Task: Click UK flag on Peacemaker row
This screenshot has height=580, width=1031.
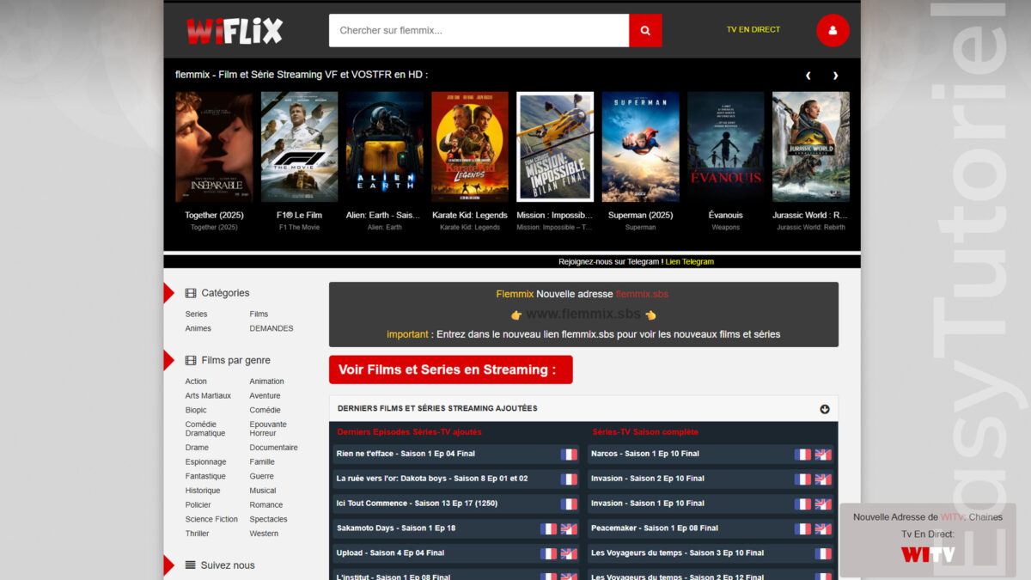Action: coord(823,528)
